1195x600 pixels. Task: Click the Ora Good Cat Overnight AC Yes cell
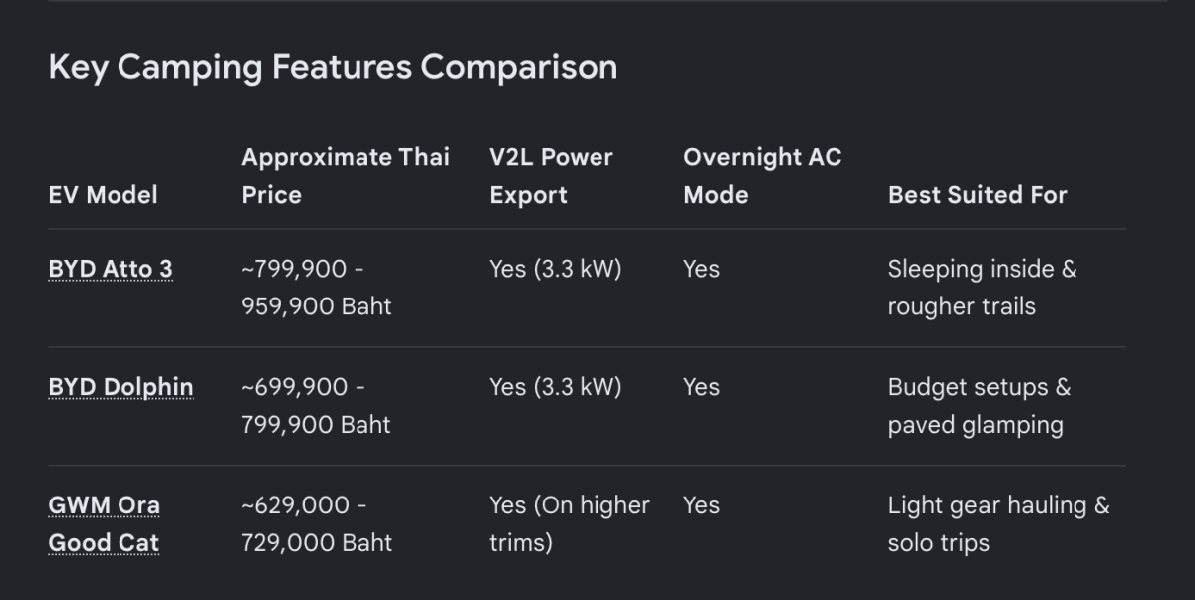coord(701,505)
